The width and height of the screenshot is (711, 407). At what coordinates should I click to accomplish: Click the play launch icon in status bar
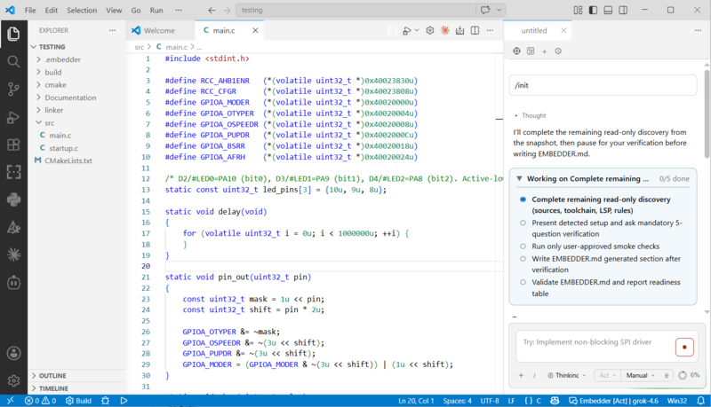[x=124, y=401]
